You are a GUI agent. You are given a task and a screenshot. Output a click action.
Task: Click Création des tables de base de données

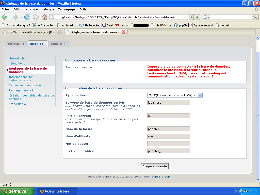click(31, 97)
